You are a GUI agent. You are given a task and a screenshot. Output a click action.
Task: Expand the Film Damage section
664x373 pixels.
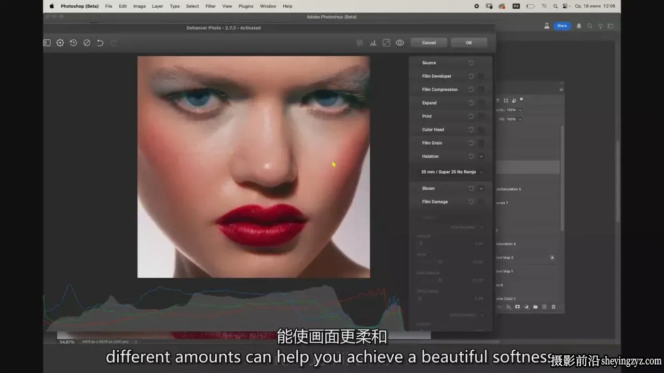(x=435, y=202)
